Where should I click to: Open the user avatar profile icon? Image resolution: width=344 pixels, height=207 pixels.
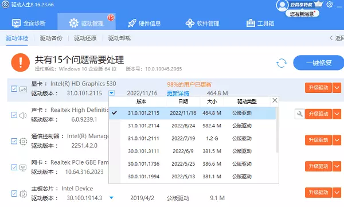coord(282,5)
